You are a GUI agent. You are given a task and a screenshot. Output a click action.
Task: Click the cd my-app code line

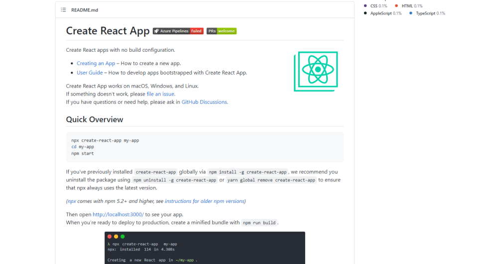[x=83, y=147]
